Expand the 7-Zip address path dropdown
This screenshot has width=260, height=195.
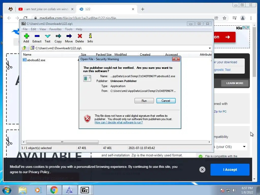point(210,48)
